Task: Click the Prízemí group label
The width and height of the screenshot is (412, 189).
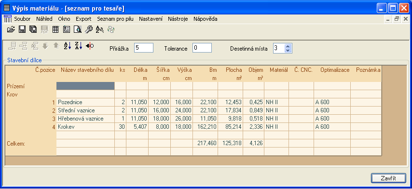Action: coord(15,86)
